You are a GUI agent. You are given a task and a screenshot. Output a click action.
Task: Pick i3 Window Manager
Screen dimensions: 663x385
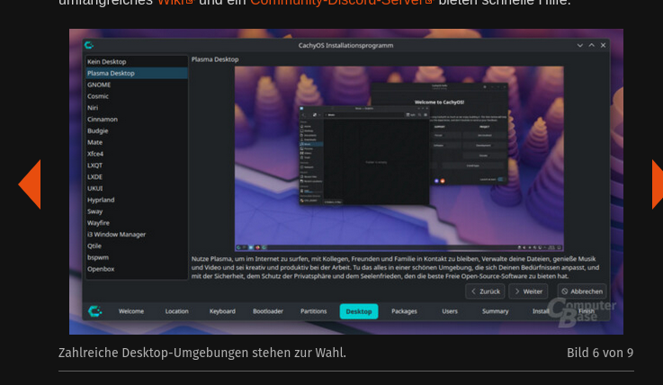click(x=137, y=234)
